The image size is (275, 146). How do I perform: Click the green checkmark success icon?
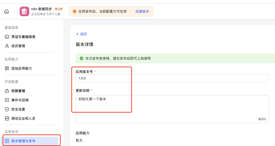(81, 58)
